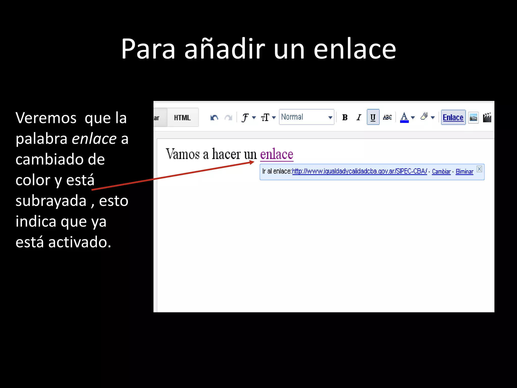Open the highlight color dropdown arrow
The height and width of the screenshot is (388, 517).
[x=433, y=117]
